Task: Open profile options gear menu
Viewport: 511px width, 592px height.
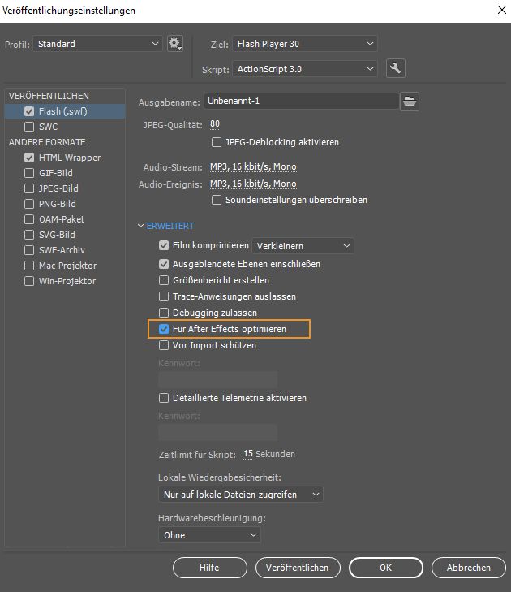Action: point(175,44)
